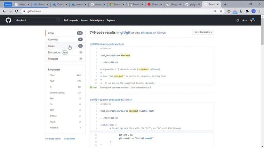Click the 'Last indexed on Jun 3' text

click(141, 88)
